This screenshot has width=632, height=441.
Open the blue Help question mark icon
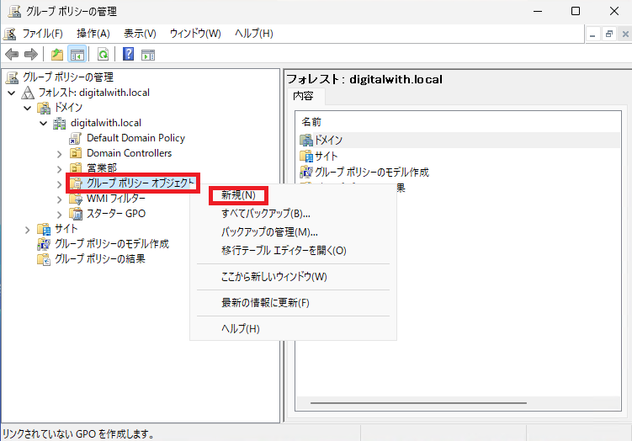point(128,54)
